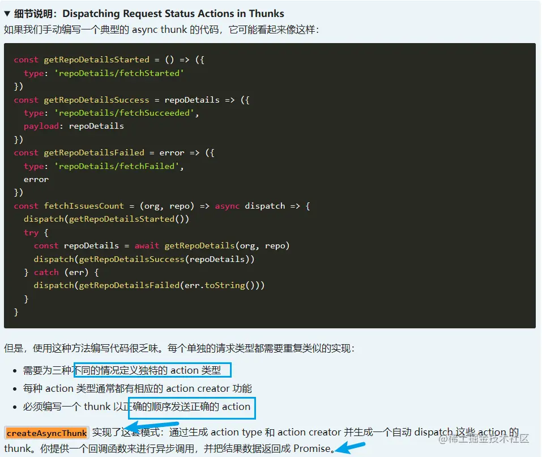
Task: Click the 'await getRepoDetails(org, repo)' line
Action: point(162,246)
